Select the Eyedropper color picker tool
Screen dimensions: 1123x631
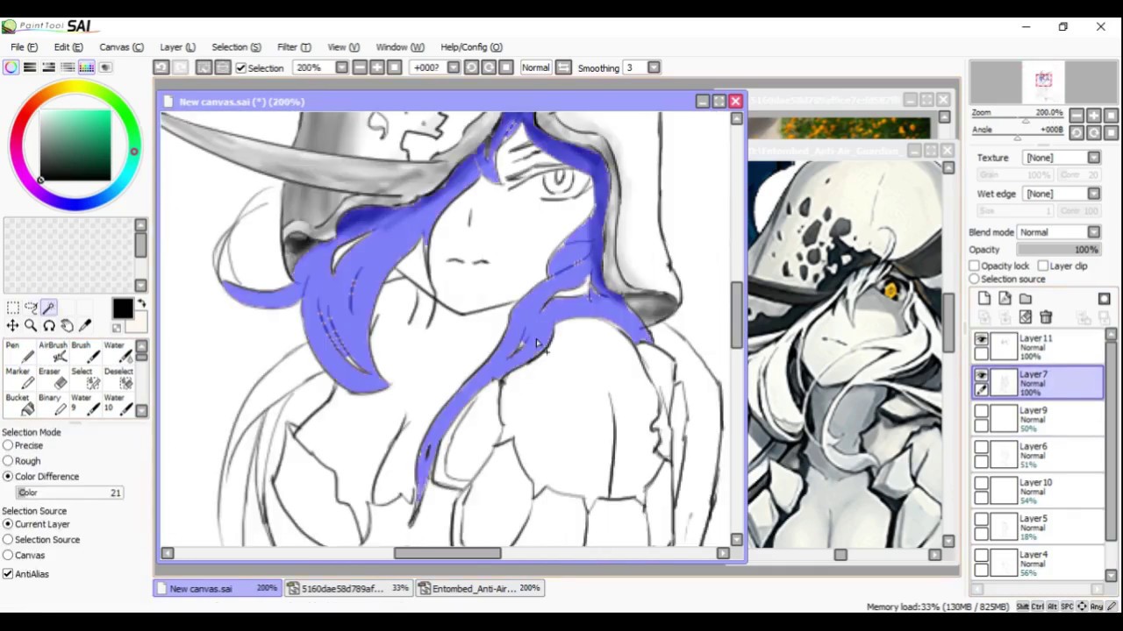[85, 326]
